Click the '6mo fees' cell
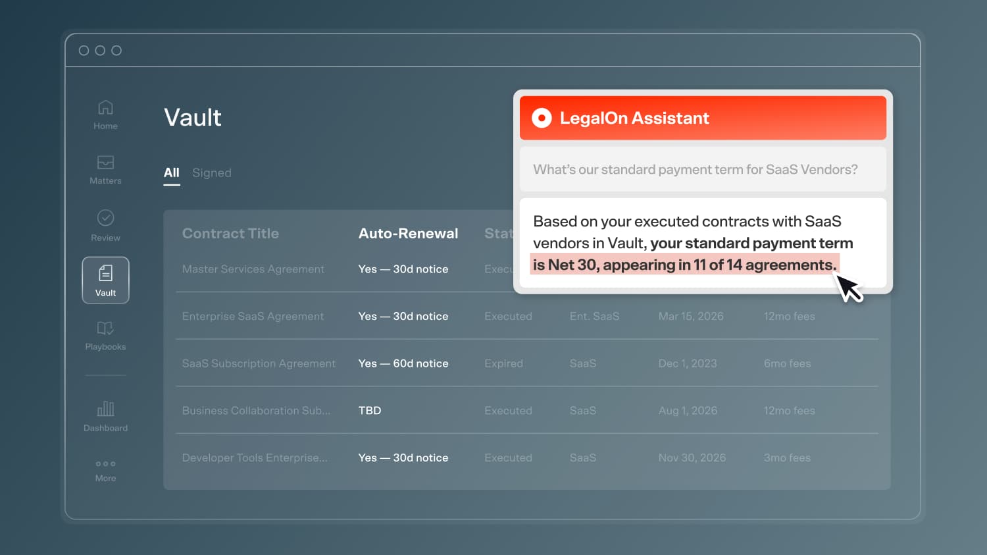The image size is (987, 555). [x=788, y=363]
